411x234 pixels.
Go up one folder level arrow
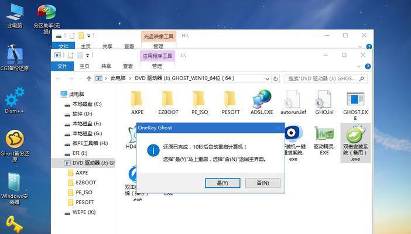[x=89, y=78]
